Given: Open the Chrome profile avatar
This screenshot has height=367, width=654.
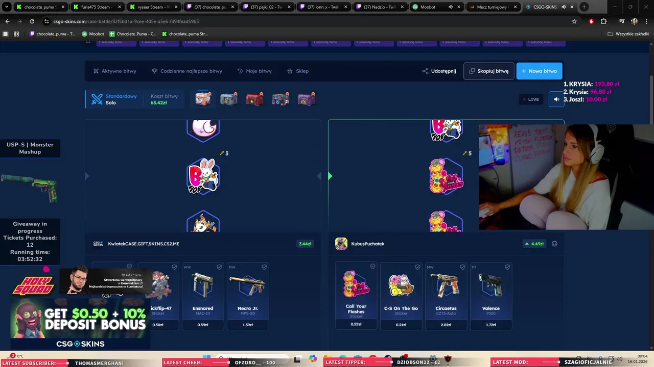Looking at the screenshot, I should click(634, 21).
